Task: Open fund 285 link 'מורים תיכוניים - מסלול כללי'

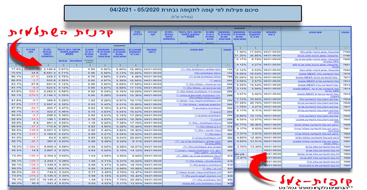Action: pos(202,88)
